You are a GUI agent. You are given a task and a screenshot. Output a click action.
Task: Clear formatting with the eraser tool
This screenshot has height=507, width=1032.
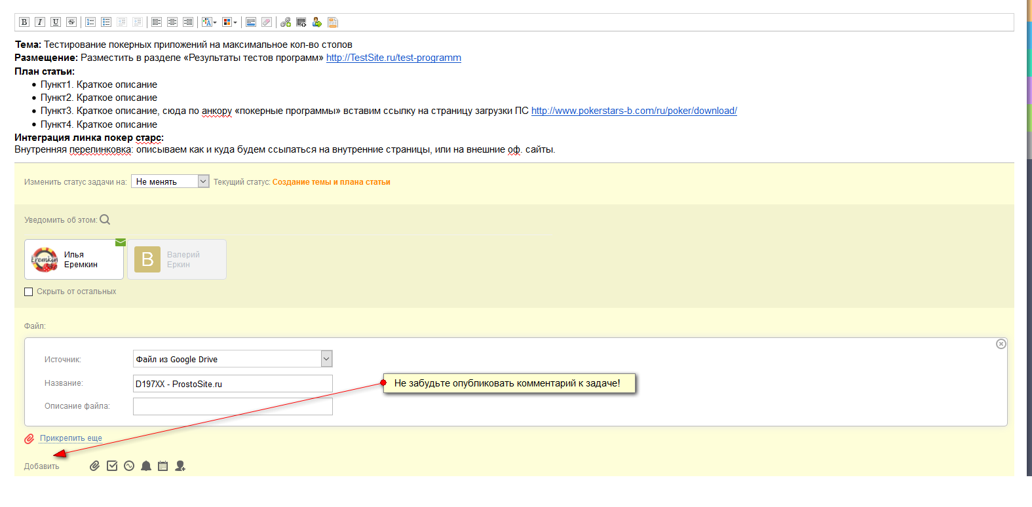(x=267, y=22)
